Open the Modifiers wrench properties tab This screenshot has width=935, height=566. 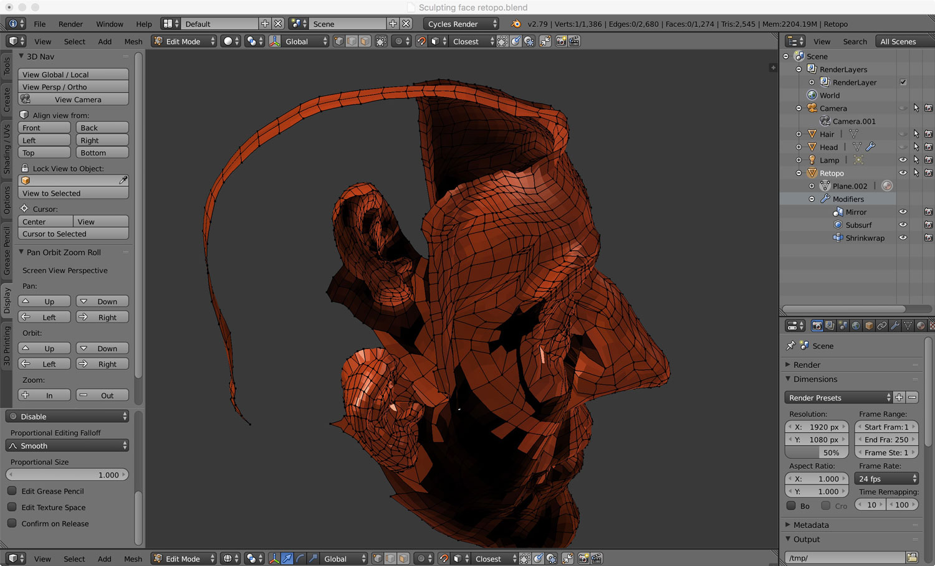[895, 326]
